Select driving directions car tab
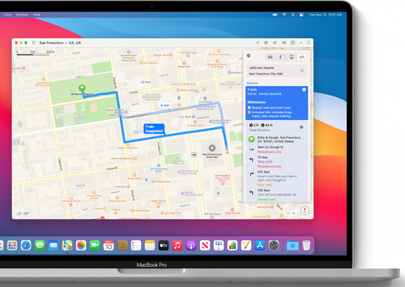Viewport: 405px width, 287px height. point(270,57)
